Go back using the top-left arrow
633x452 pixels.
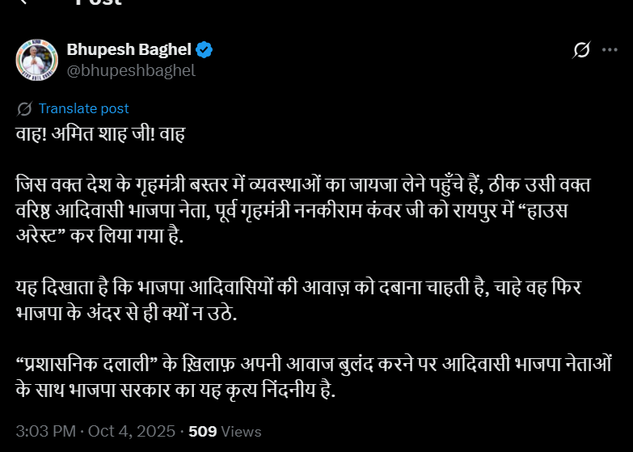coord(24,2)
